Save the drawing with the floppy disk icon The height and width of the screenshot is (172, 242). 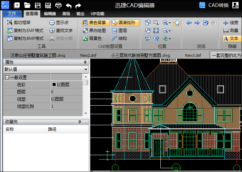click(x=38, y=6)
